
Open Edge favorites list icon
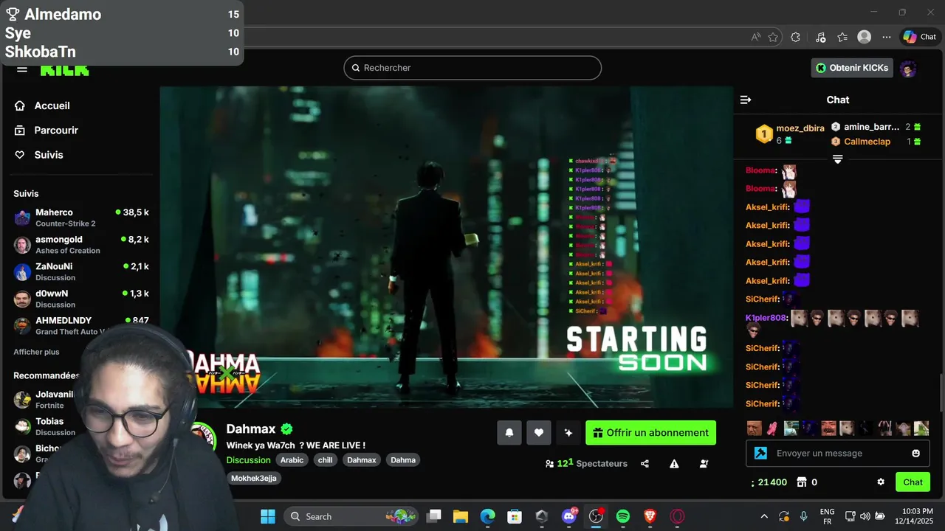pos(842,37)
